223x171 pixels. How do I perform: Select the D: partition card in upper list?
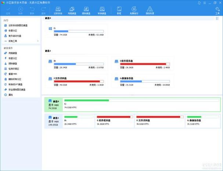coord(76,64)
